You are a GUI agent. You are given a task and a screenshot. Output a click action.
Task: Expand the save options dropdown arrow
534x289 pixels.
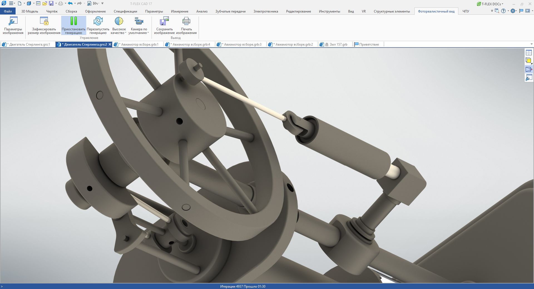pyautogui.click(x=56, y=3)
